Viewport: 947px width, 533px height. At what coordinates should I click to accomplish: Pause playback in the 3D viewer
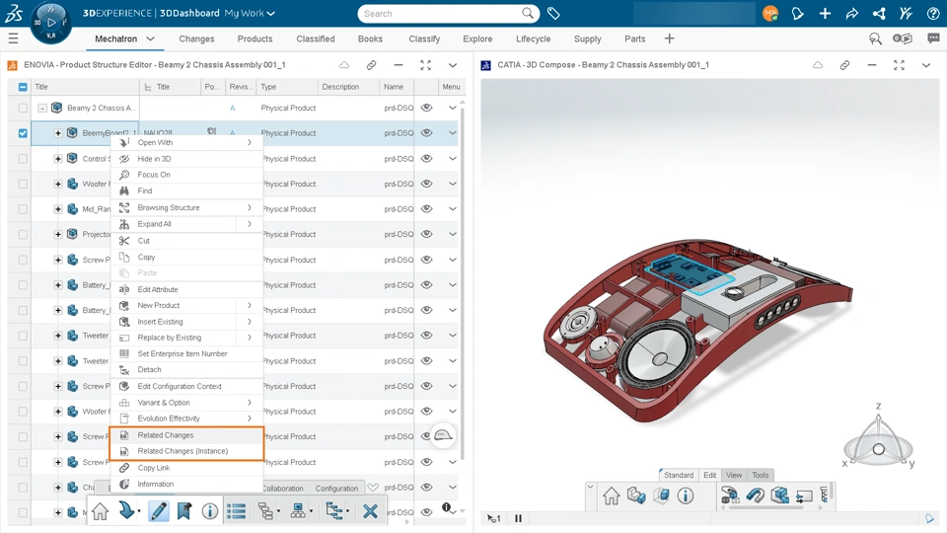pyautogui.click(x=518, y=518)
